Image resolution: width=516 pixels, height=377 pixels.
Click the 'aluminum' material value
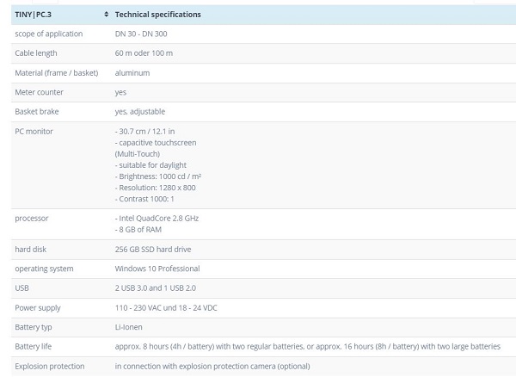pyautogui.click(x=132, y=73)
